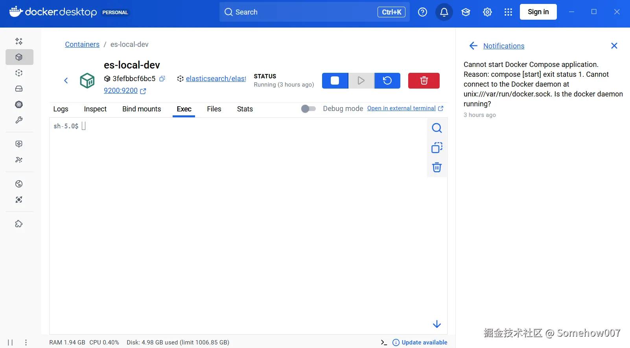
Task: Select the Containers sidebar icon
Action: point(19,57)
